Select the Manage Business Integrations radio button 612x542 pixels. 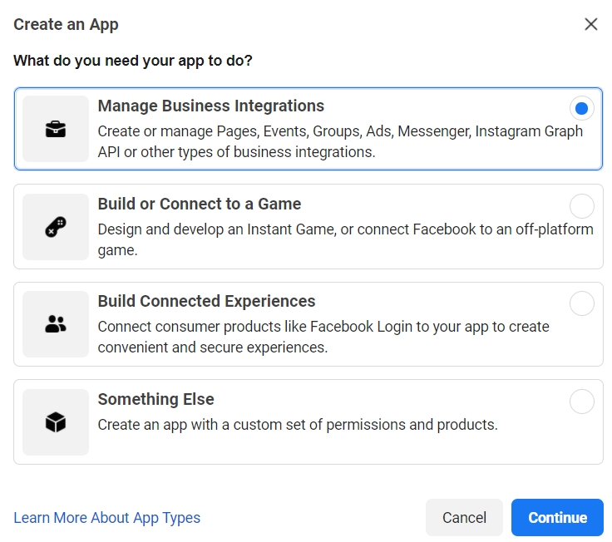[581, 108]
